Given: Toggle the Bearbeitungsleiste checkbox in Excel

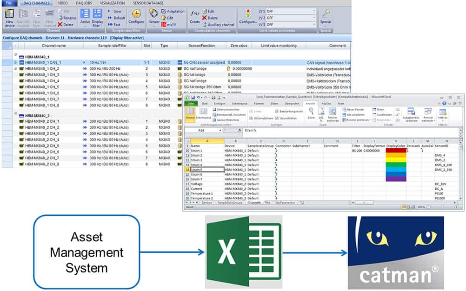Looking at the screenshot, I should click(277, 112).
